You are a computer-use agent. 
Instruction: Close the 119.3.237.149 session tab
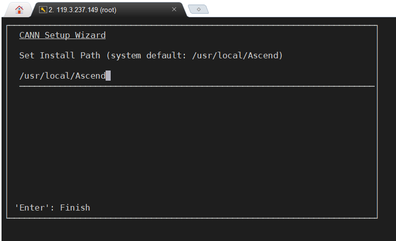point(174,9)
